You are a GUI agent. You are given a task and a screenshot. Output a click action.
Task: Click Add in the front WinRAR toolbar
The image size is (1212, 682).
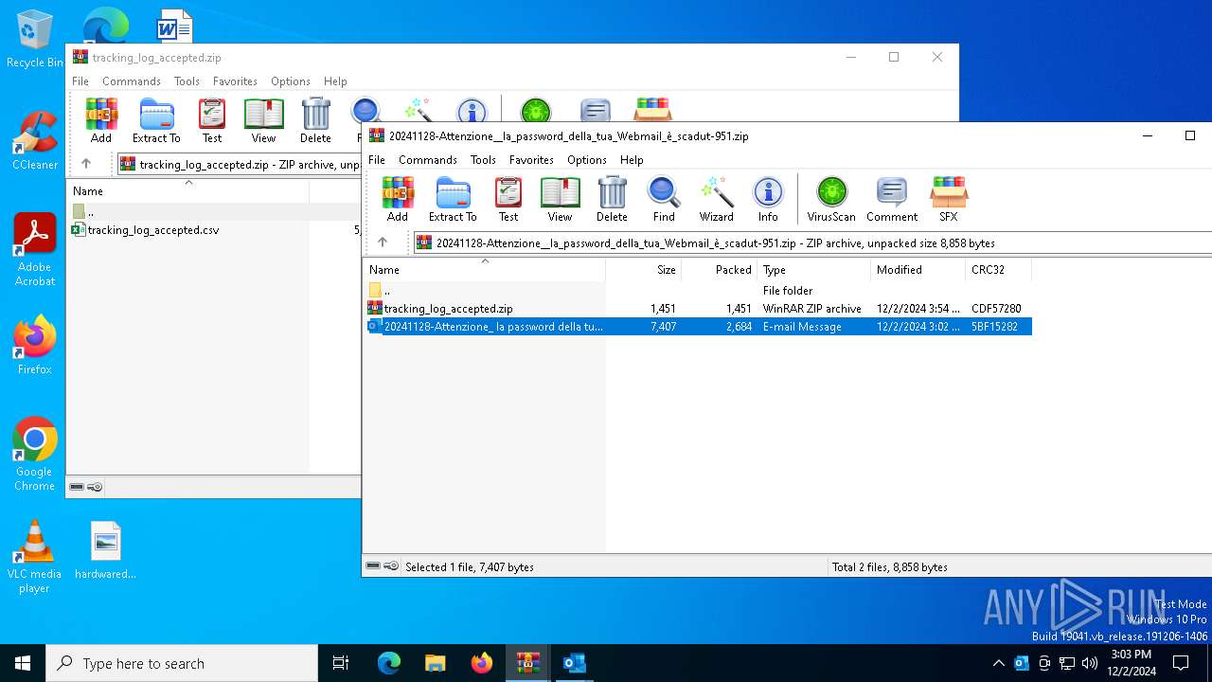tap(398, 199)
